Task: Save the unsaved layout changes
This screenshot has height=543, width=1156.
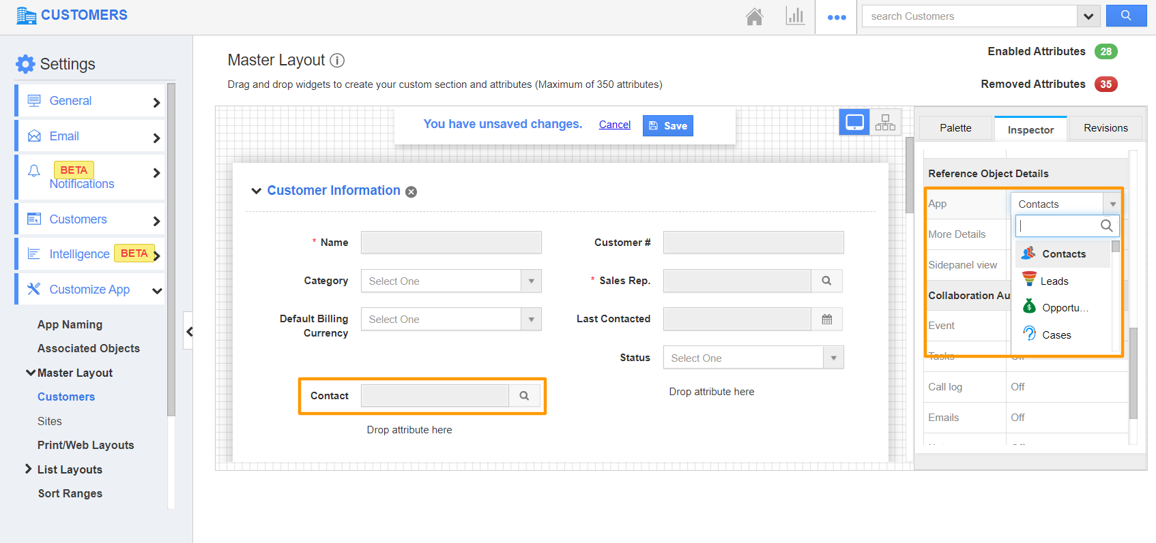Action: click(667, 125)
